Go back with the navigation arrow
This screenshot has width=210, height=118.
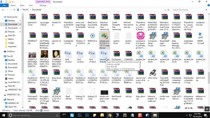point(3,10)
